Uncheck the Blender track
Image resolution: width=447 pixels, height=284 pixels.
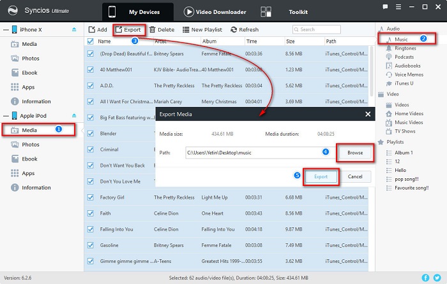(x=91, y=133)
